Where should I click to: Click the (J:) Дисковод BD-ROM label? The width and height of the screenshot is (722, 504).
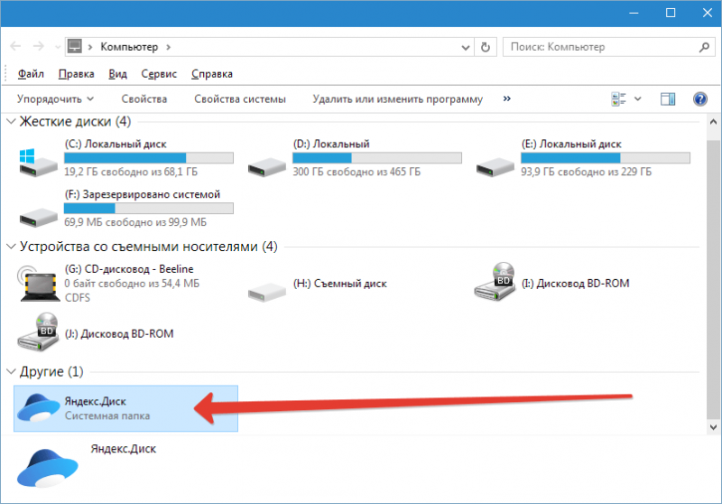119,333
